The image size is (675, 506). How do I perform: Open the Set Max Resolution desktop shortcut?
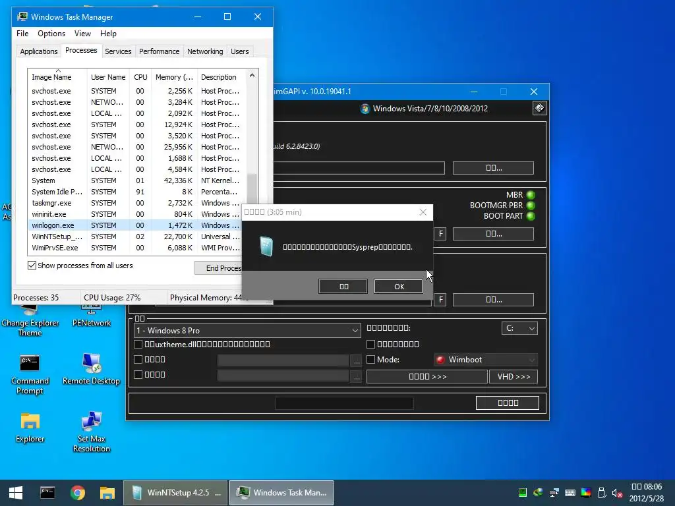click(91, 432)
